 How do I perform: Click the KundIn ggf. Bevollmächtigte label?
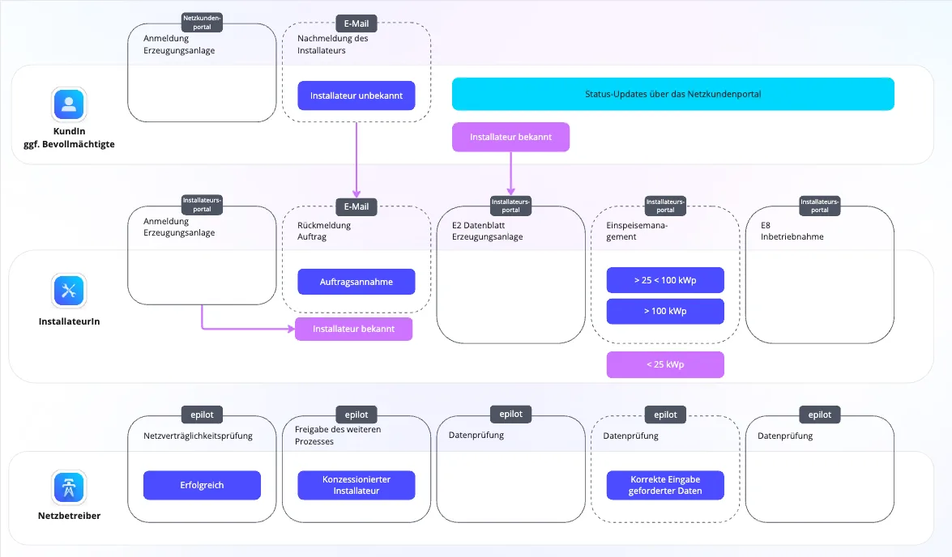click(x=69, y=138)
